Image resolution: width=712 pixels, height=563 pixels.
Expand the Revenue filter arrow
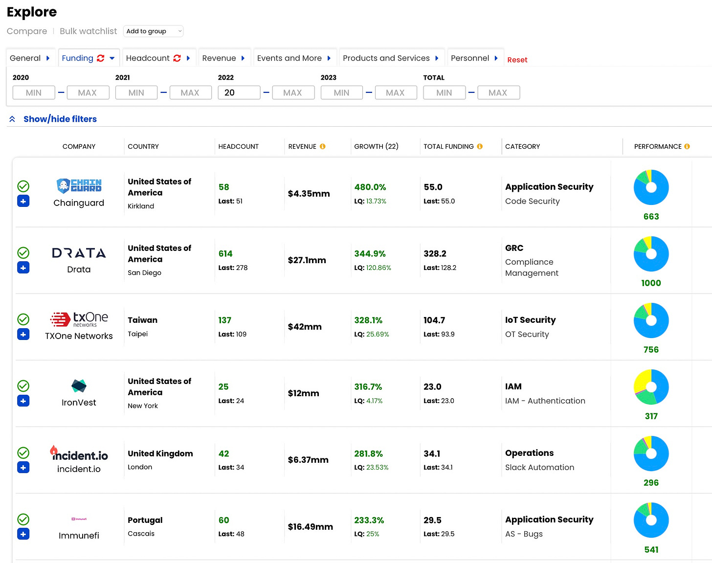tap(243, 58)
